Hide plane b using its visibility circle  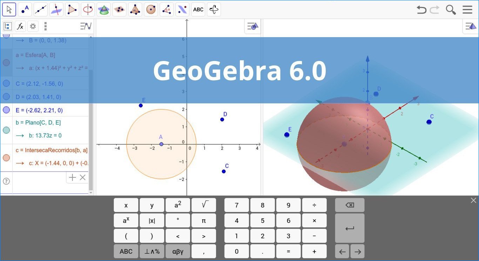(6, 130)
